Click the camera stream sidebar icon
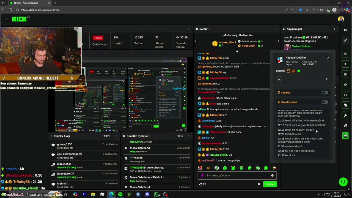This screenshot has width=352, height=198. 345,105
